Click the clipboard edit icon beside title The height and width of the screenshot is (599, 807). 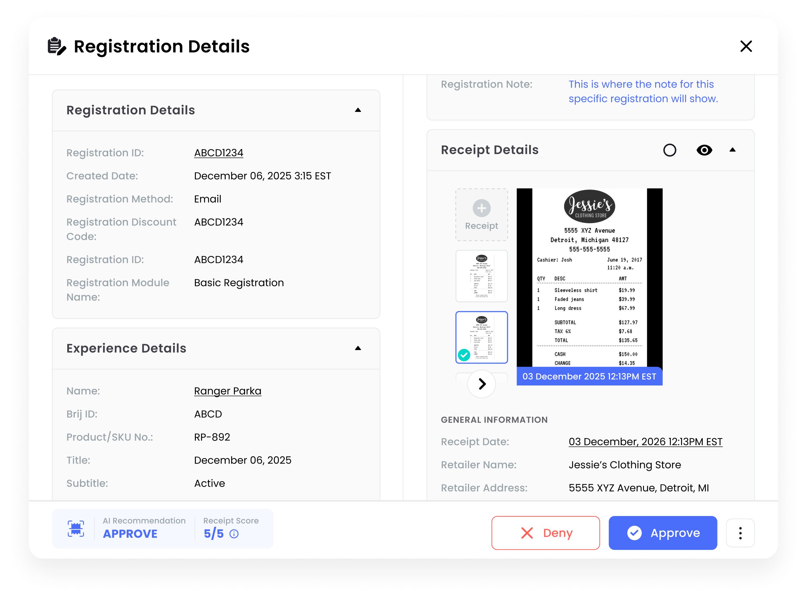[x=57, y=46]
